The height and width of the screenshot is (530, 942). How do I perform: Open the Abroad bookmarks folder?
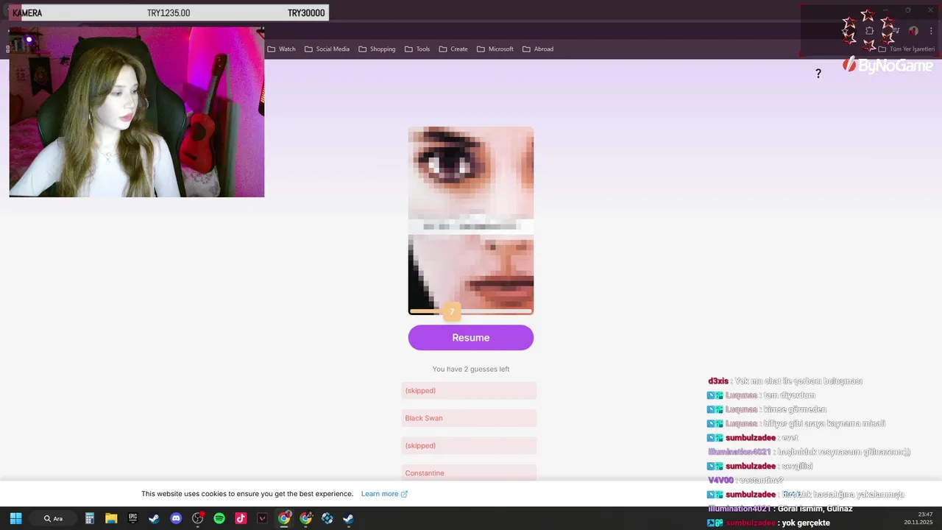pyautogui.click(x=538, y=49)
